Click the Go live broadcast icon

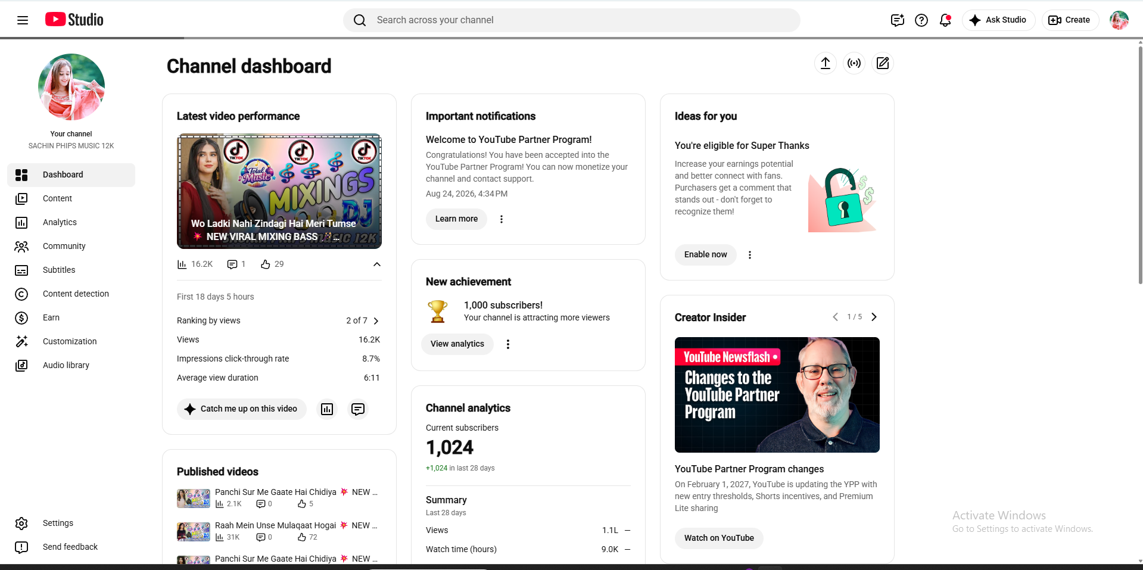pyautogui.click(x=854, y=63)
